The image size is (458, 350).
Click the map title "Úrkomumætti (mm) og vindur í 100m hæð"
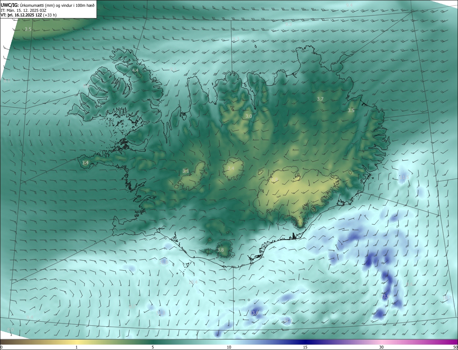tap(57, 5)
